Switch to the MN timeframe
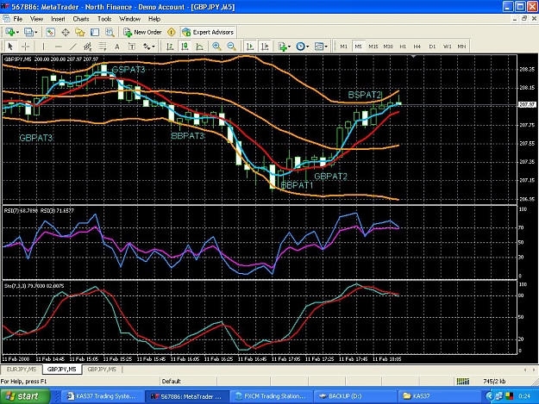The width and height of the screenshot is (539, 404). click(x=462, y=47)
